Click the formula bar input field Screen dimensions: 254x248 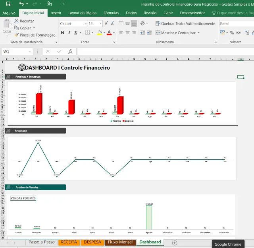click(x=165, y=52)
